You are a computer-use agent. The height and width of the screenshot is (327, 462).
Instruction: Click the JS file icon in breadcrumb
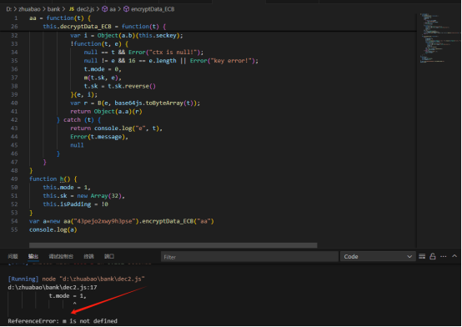[x=72, y=9]
